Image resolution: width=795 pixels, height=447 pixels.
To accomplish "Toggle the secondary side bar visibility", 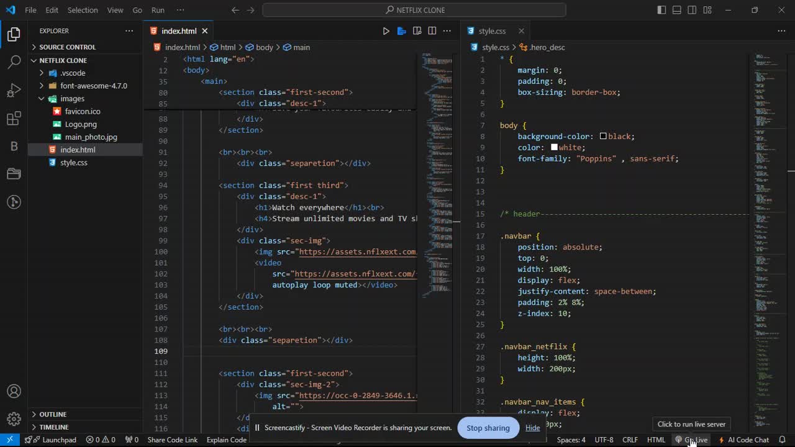I will click(692, 10).
